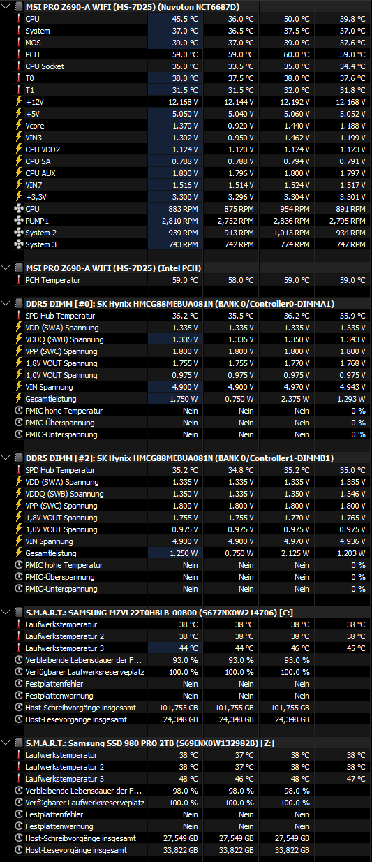Select the VIN3 sensor label
372x862 pixels.
[34, 138]
